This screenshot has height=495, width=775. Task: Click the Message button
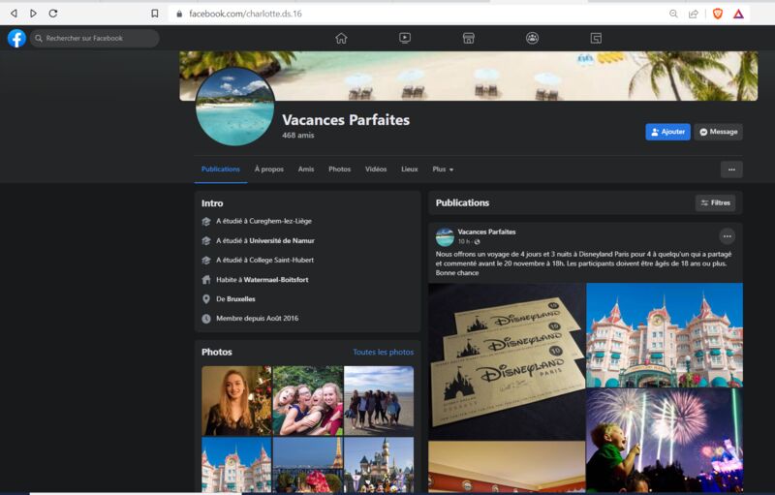coord(718,132)
